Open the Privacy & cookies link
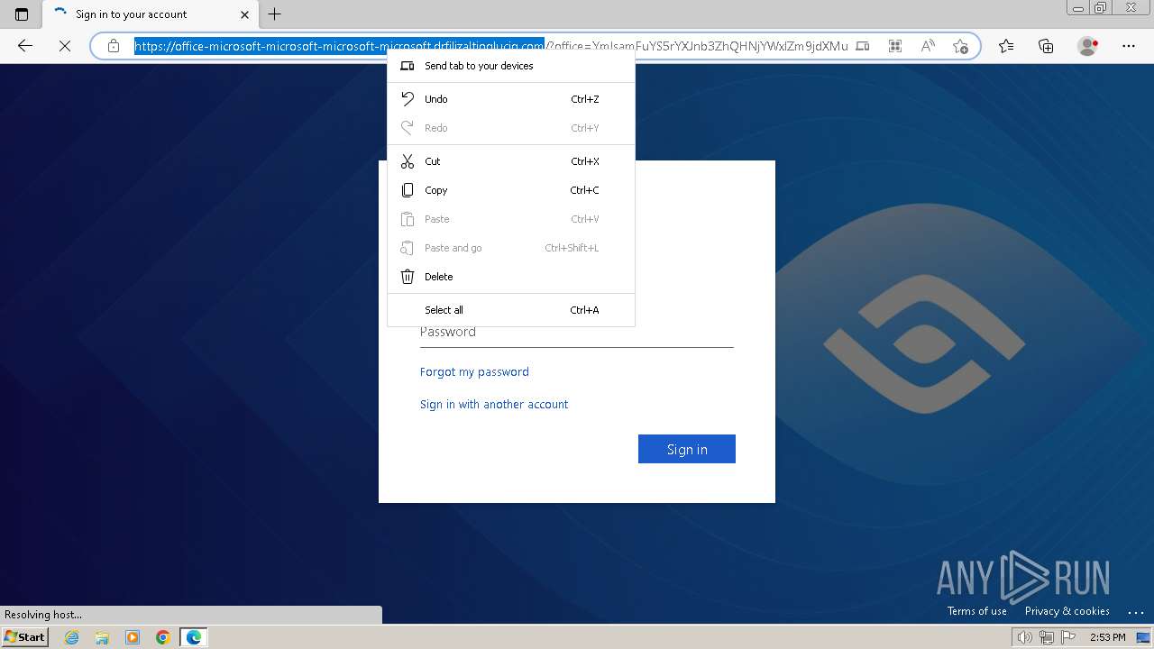The image size is (1154, 649). point(1067,611)
